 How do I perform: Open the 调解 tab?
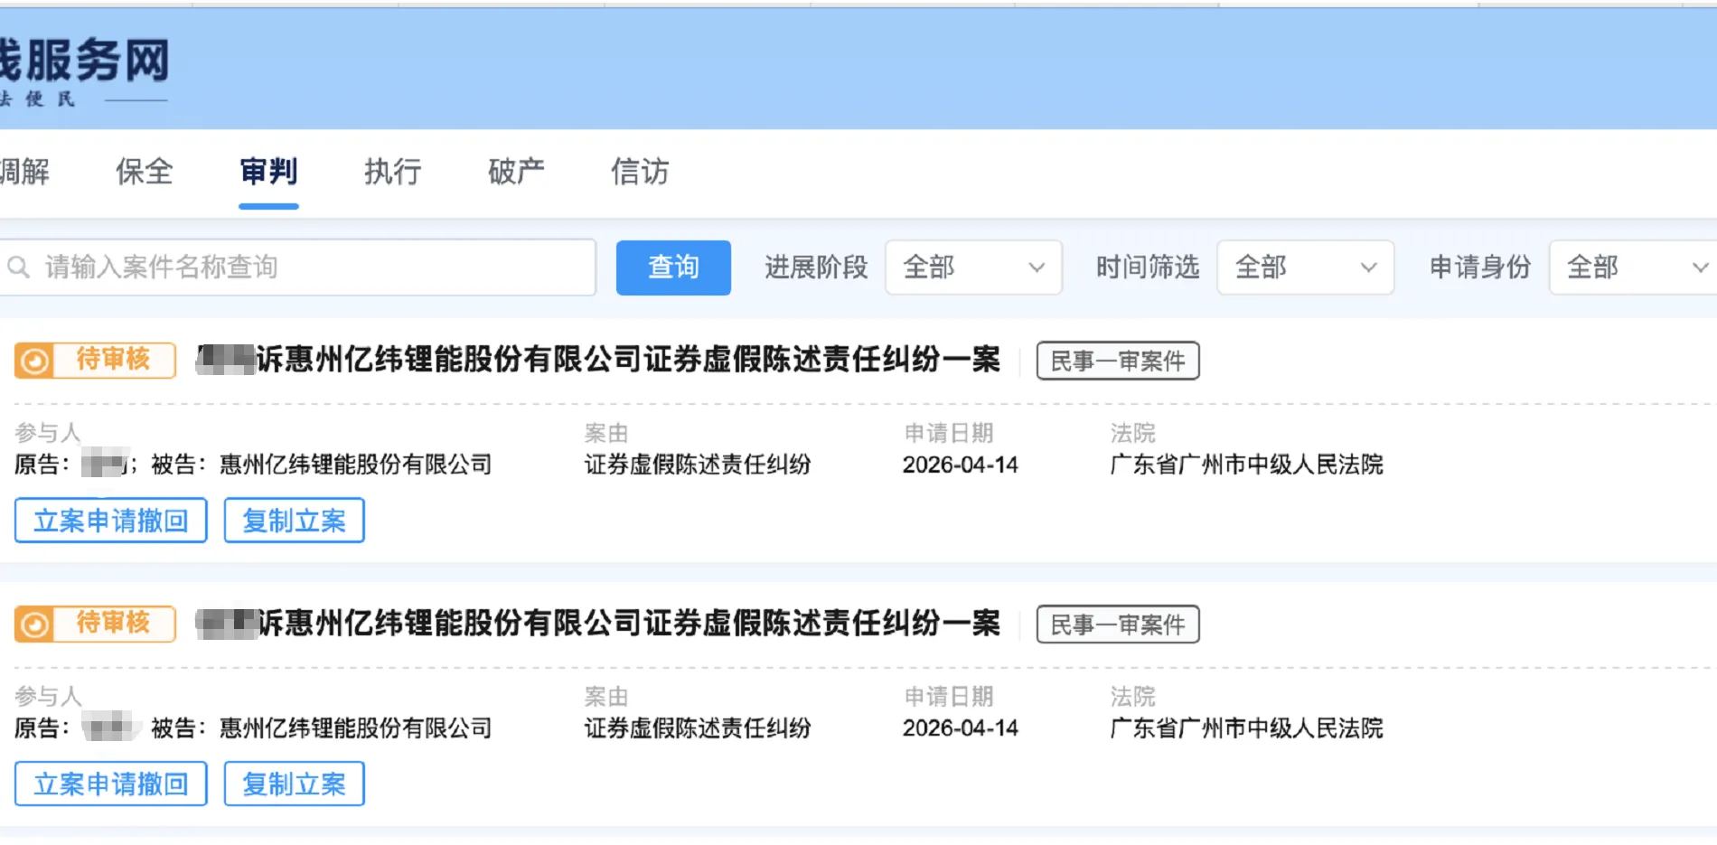click(x=24, y=171)
